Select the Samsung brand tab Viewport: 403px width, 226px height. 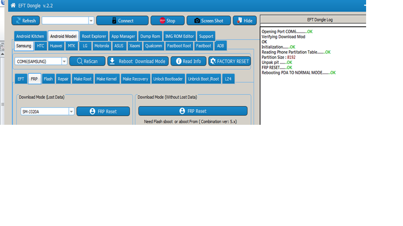(x=24, y=46)
